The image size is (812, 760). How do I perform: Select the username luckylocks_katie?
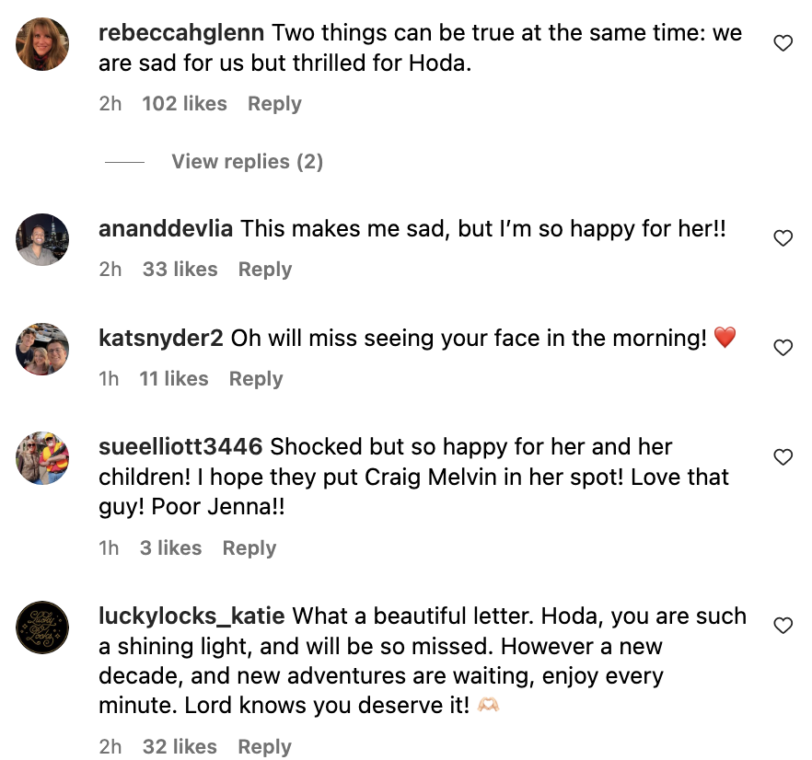pos(191,616)
